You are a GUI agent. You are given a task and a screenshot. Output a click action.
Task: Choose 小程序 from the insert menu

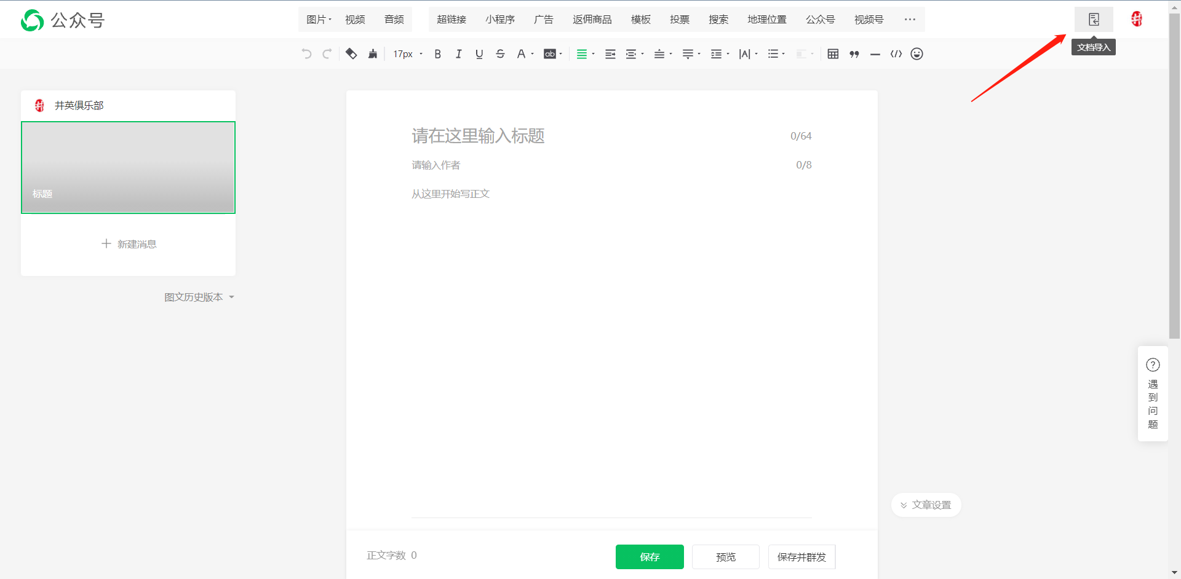[x=500, y=20]
